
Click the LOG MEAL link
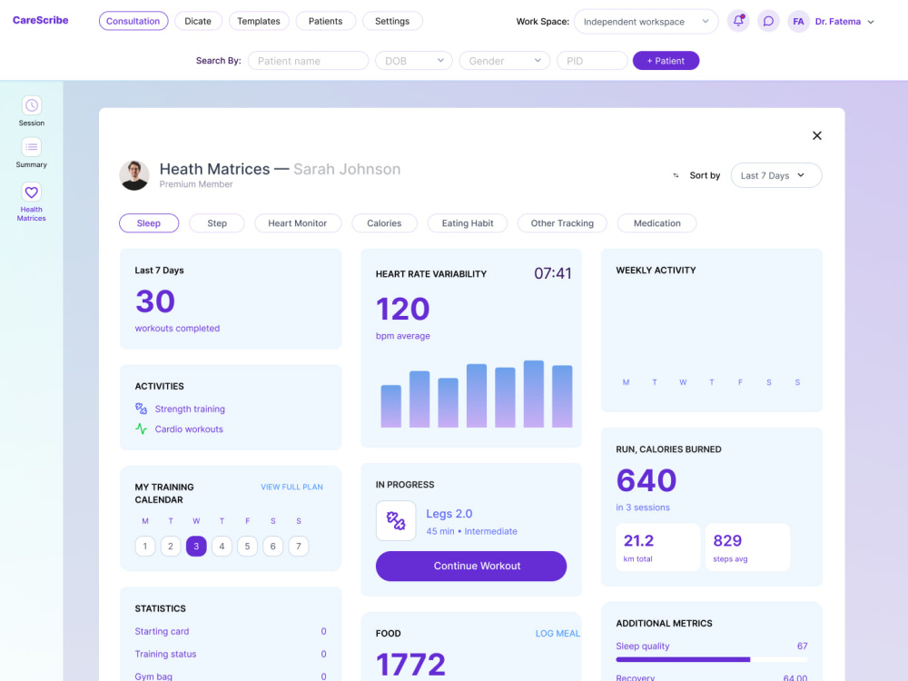tap(558, 634)
